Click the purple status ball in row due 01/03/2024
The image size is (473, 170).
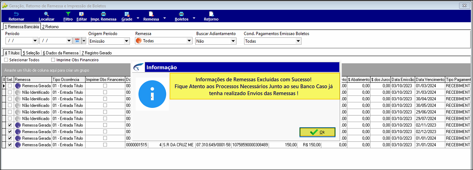pos(18,86)
